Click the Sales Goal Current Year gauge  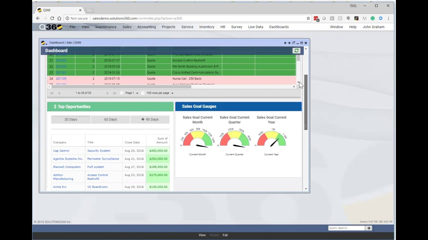272,139
